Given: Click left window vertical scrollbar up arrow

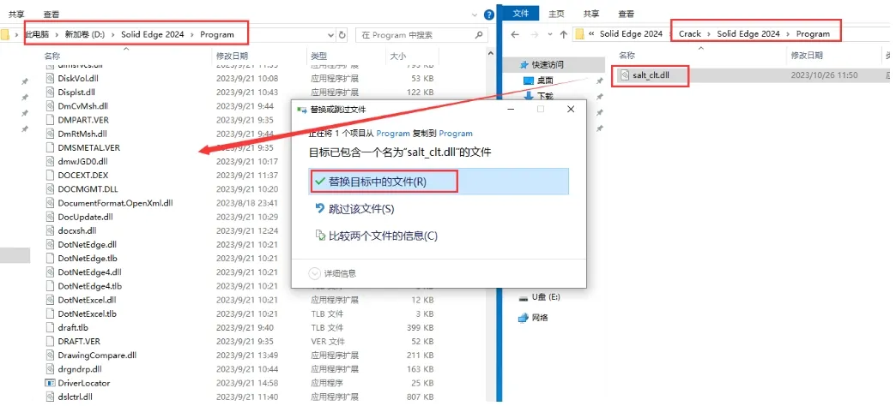Looking at the screenshot, I should point(491,54).
